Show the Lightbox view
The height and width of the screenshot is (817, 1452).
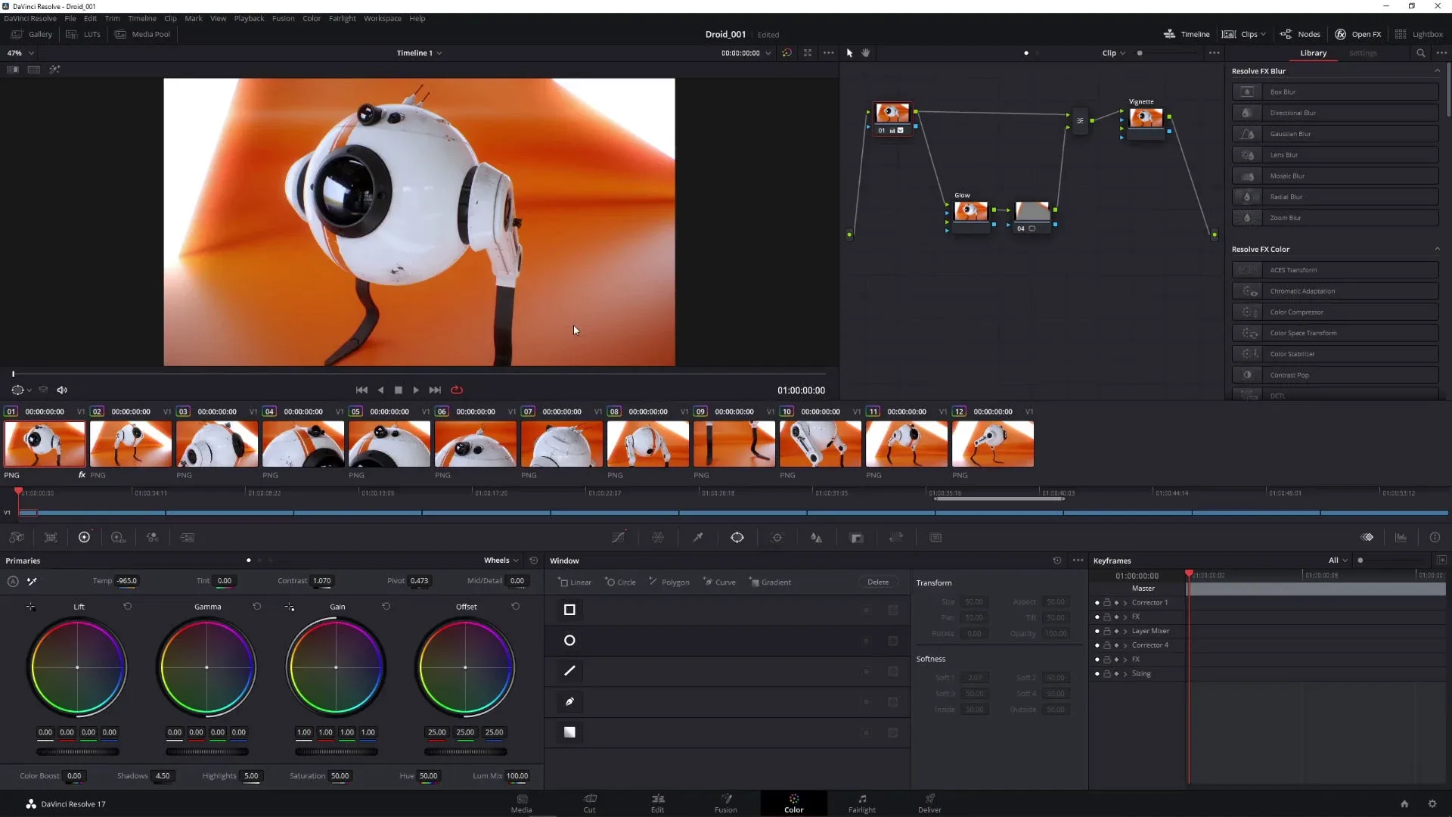(x=1419, y=34)
